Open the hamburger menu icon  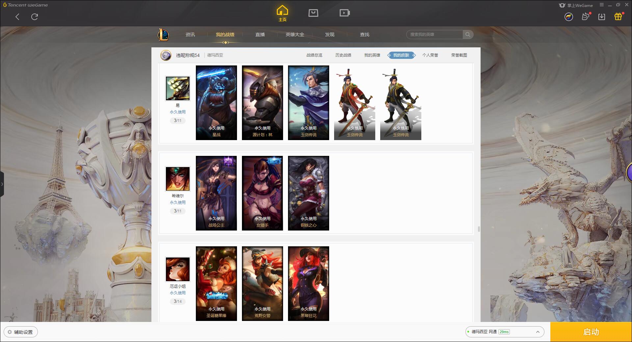[601, 5]
